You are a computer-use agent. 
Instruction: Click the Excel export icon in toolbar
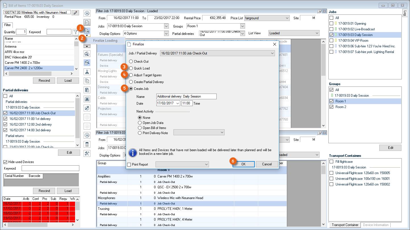(x=87, y=99)
